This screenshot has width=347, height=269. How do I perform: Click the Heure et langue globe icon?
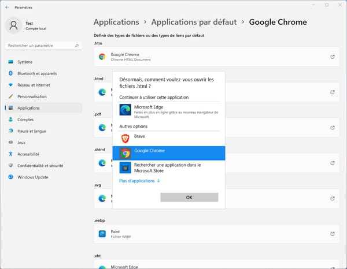click(x=10, y=131)
